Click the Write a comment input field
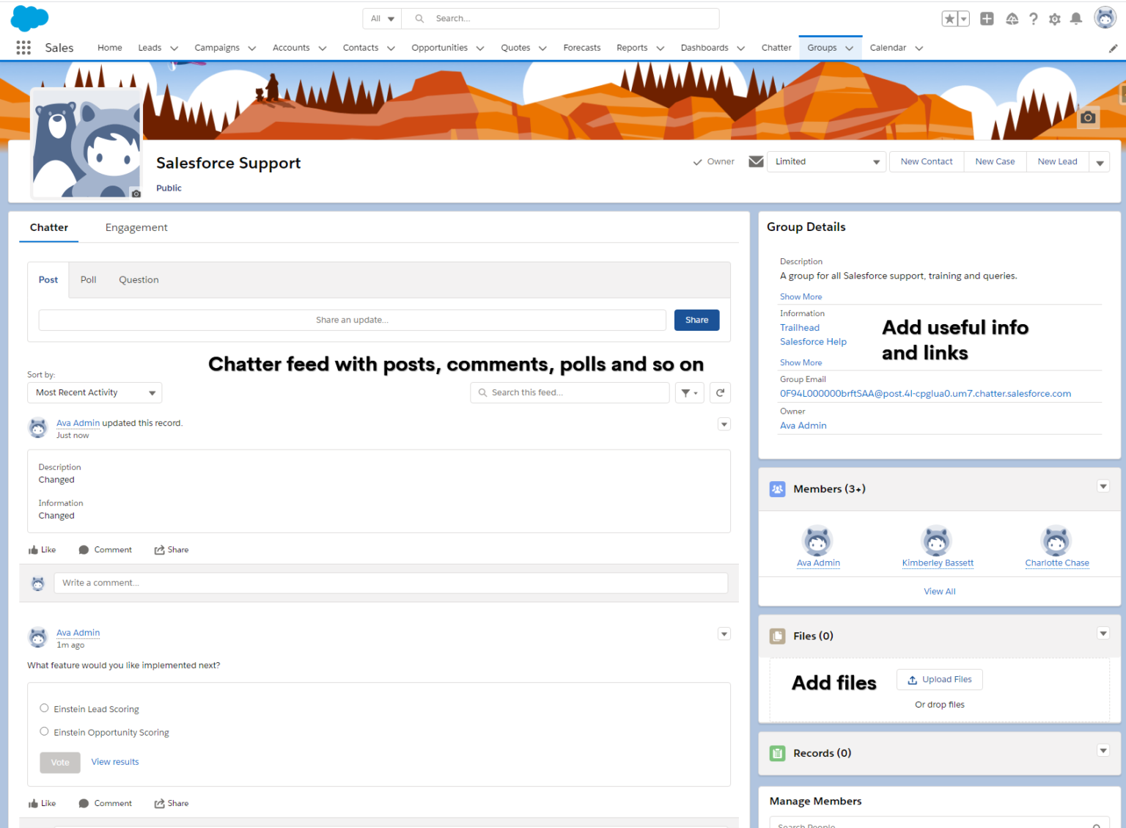The width and height of the screenshot is (1126, 828). point(391,582)
